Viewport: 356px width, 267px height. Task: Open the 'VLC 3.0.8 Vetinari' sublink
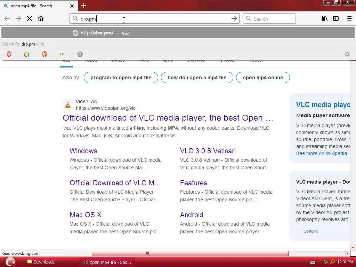pyautogui.click(x=208, y=151)
